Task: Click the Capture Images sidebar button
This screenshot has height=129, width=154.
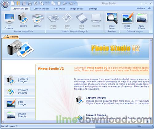Action: click(19, 80)
